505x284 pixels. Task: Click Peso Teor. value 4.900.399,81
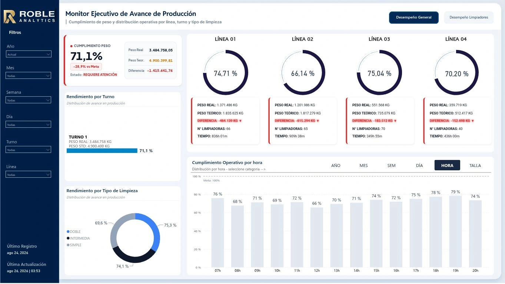coord(161,60)
